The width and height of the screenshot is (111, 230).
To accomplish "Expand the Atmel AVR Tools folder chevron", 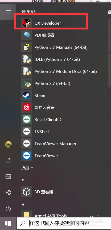I will [98, 216].
